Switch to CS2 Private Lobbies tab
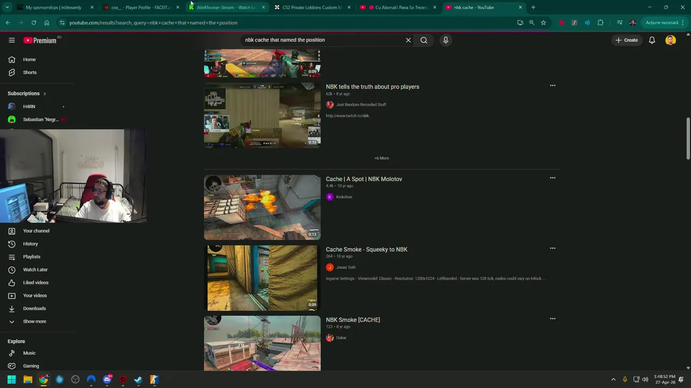Screen dimensions: 691x388 [x=312, y=8]
